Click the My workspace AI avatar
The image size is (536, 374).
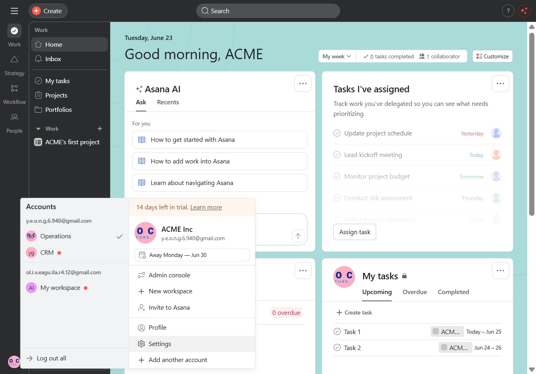pyautogui.click(x=31, y=288)
